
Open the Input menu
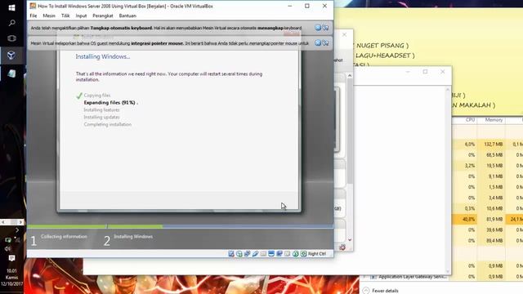pos(81,16)
